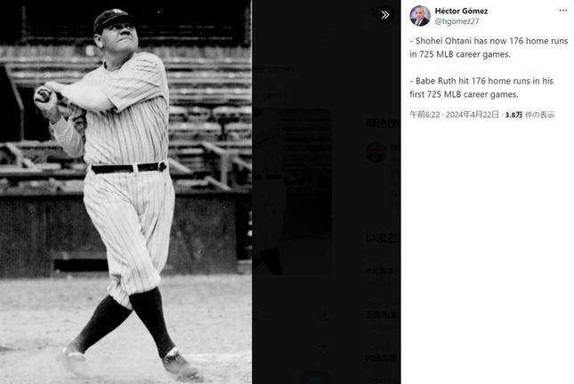View the 3.8万 件の表示 count
The height and width of the screenshot is (384, 574).
coord(530,115)
